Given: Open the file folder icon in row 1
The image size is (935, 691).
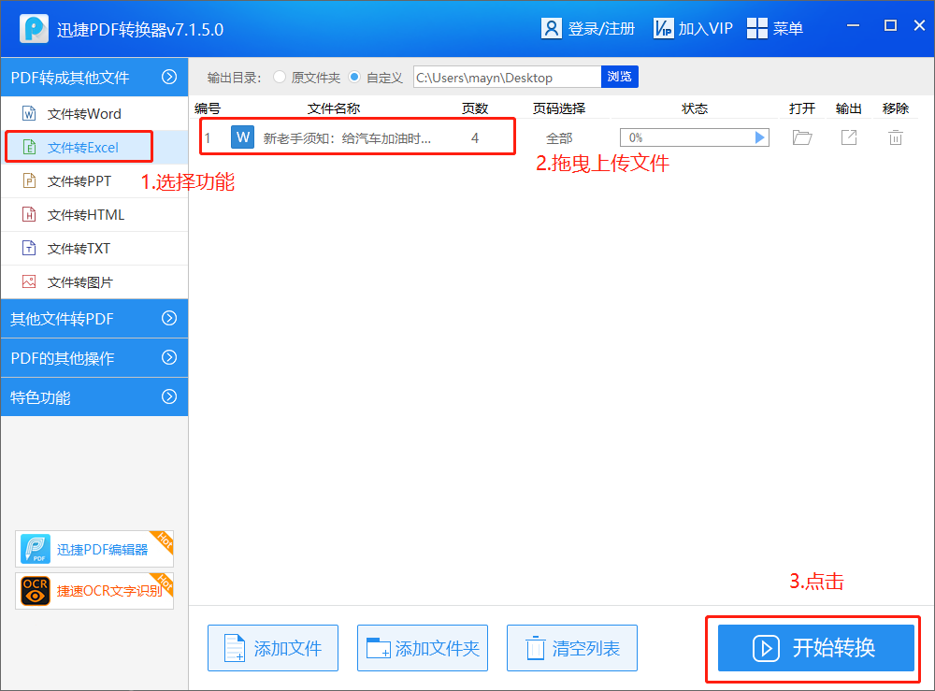Looking at the screenshot, I should tap(802, 137).
